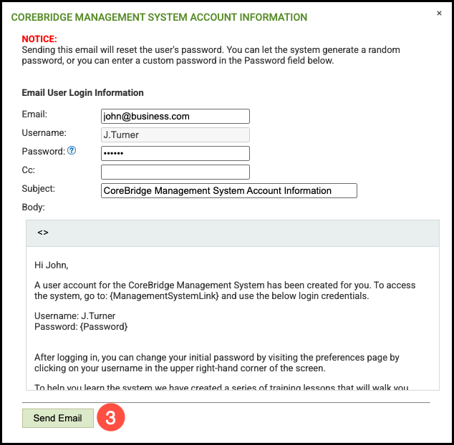Click the red NOTICE label
Viewport: 454px width, 445px height.
(39, 39)
